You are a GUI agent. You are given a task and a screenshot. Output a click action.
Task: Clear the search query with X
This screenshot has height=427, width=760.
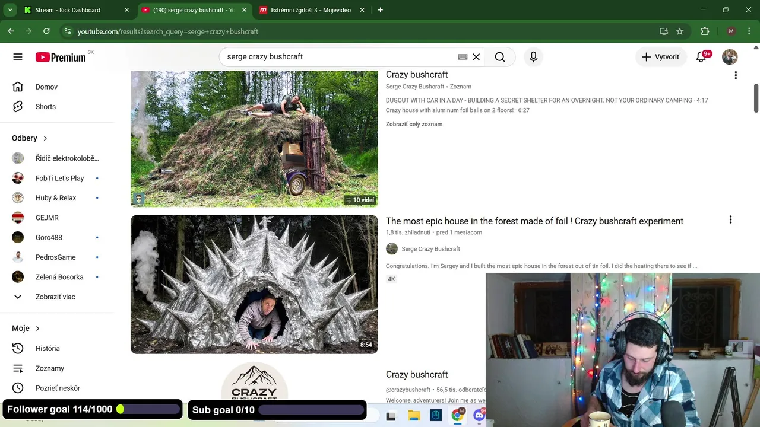[476, 57]
